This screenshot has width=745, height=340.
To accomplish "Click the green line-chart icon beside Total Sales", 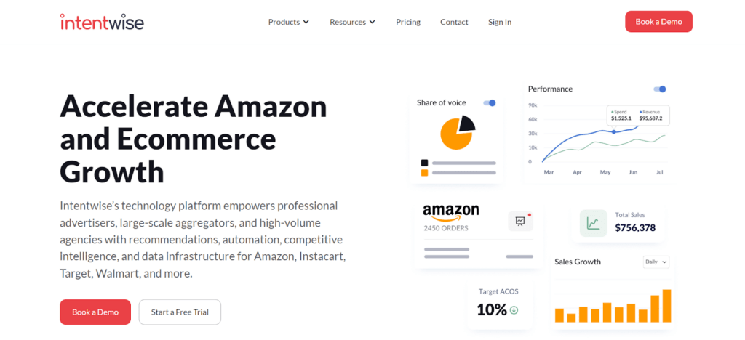I will (593, 223).
